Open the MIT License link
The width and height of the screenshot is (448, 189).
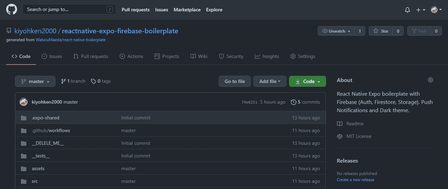pyautogui.click(x=354, y=137)
